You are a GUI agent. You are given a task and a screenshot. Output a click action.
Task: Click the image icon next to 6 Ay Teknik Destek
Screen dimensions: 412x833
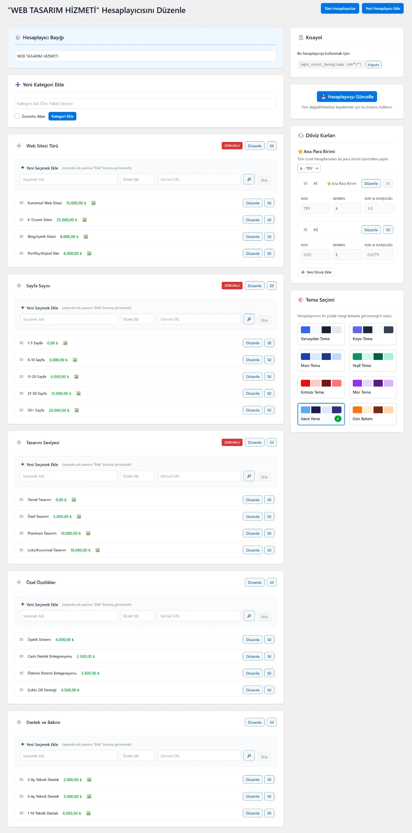89,797
